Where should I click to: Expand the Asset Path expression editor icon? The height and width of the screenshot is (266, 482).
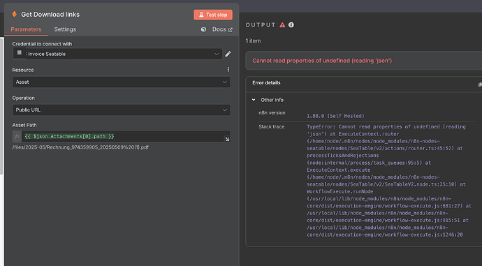[227, 139]
